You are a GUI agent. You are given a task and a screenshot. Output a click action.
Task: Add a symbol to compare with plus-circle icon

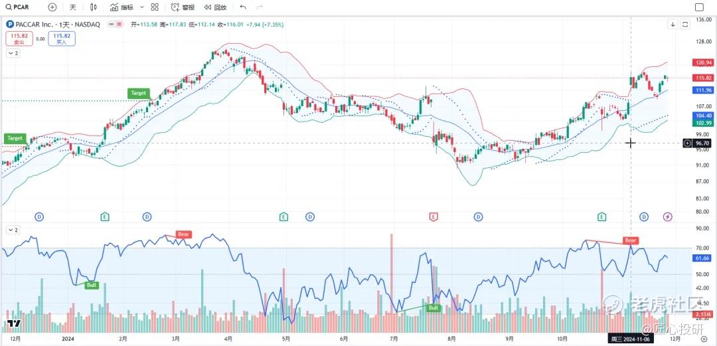click(x=52, y=7)
